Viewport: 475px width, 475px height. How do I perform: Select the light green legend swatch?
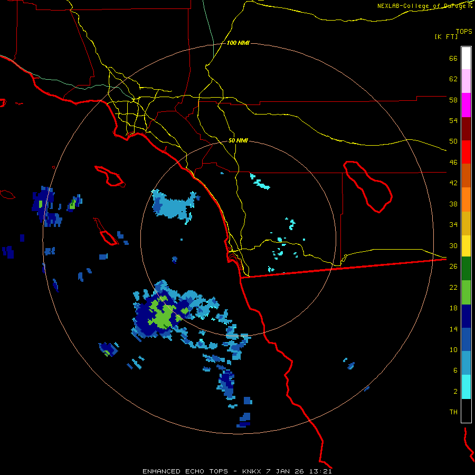tap(466, 292)
